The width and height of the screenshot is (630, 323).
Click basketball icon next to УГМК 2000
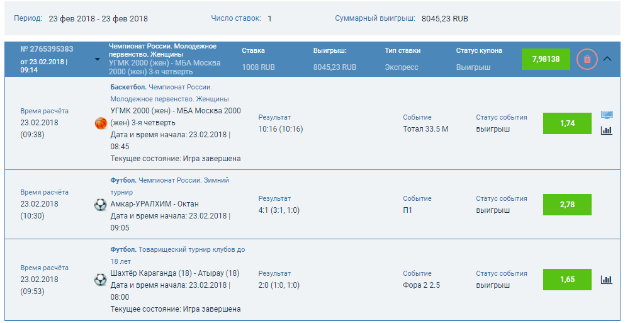(101, 123)
